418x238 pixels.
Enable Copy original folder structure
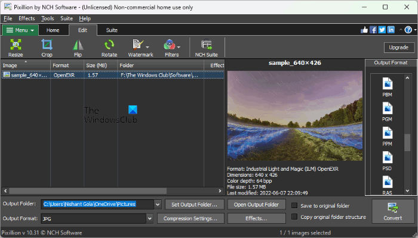click(294, 217)
